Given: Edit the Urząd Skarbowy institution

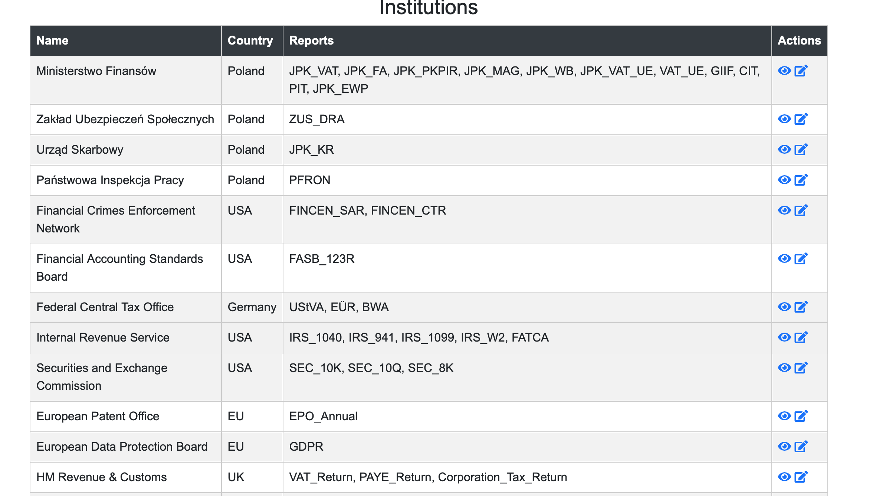Looking at the screenshot, I should (x=801, y=149).
